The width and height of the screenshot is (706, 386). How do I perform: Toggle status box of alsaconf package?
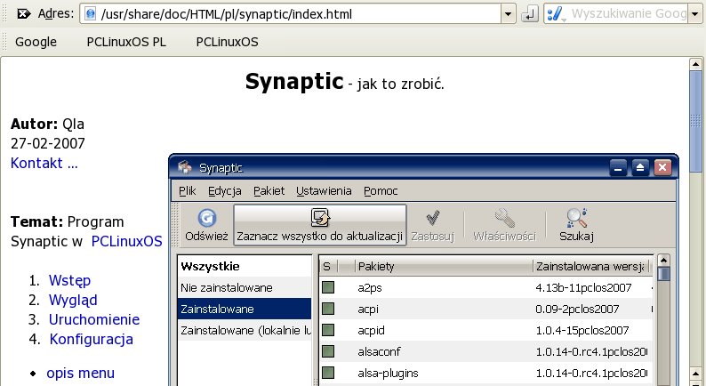[x=328, y=351]
